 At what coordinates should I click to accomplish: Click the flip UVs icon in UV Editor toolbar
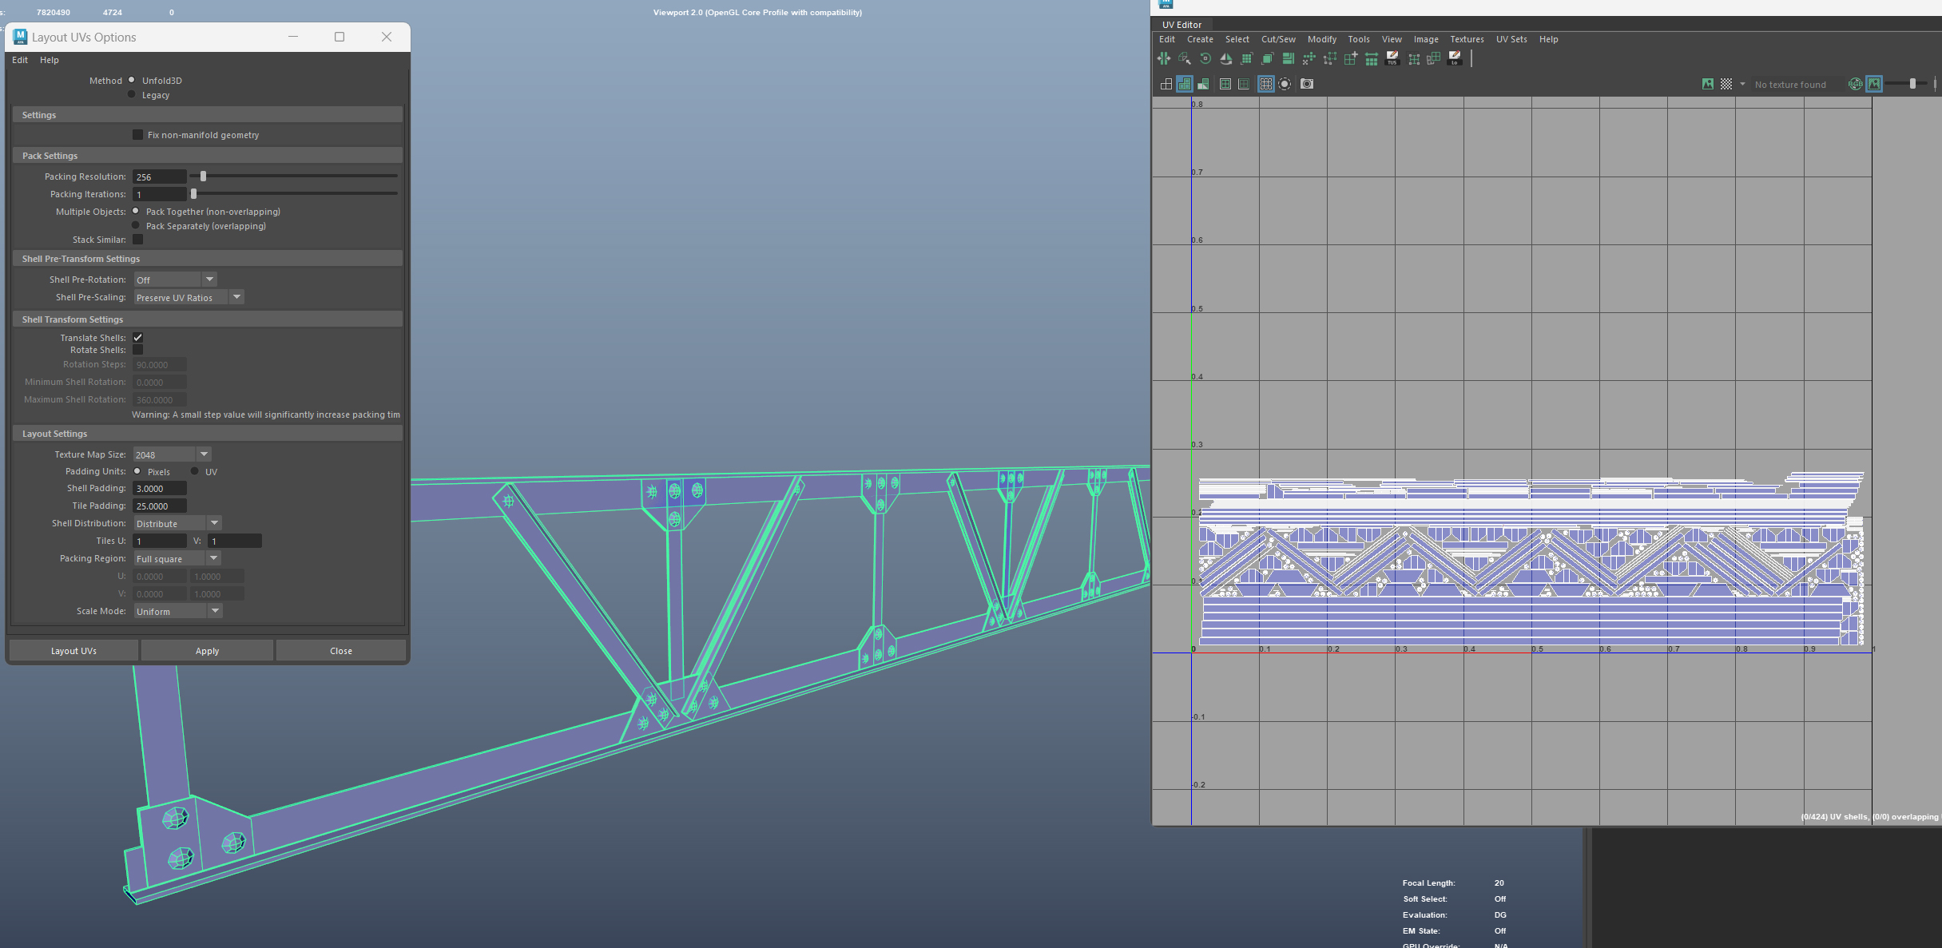tap(1225, 59)
